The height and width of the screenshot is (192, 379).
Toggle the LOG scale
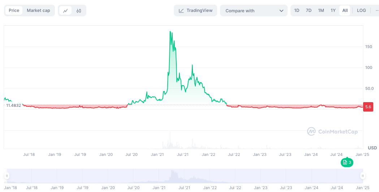[x=361, y=10]
